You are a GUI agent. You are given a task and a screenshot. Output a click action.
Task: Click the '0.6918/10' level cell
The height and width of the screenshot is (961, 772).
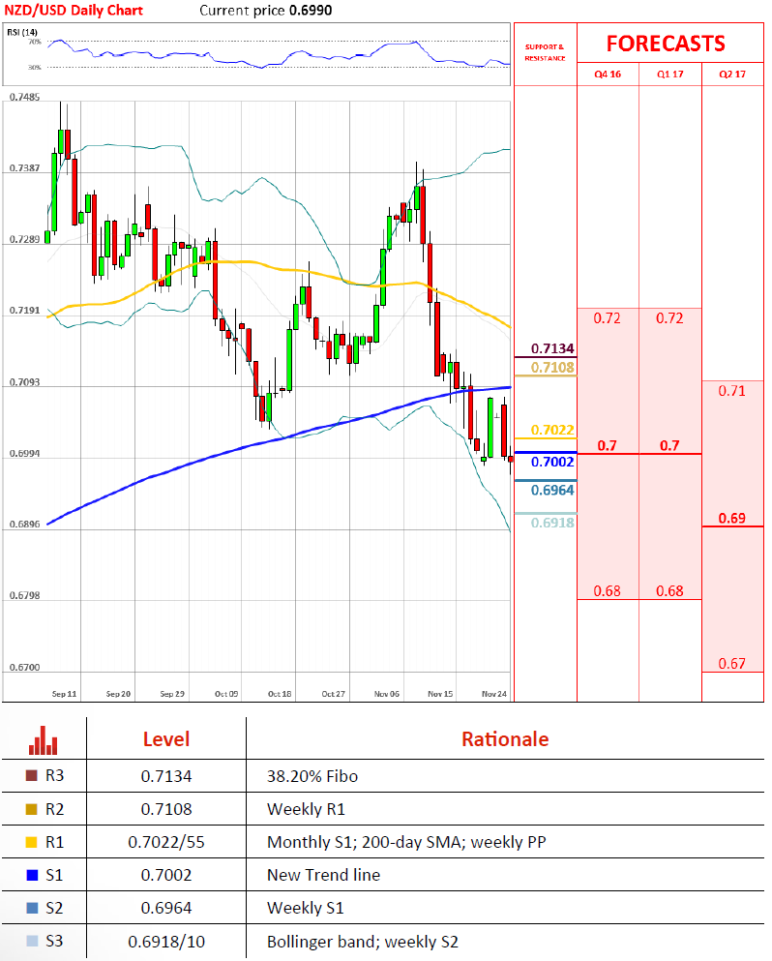coord(166,942)
